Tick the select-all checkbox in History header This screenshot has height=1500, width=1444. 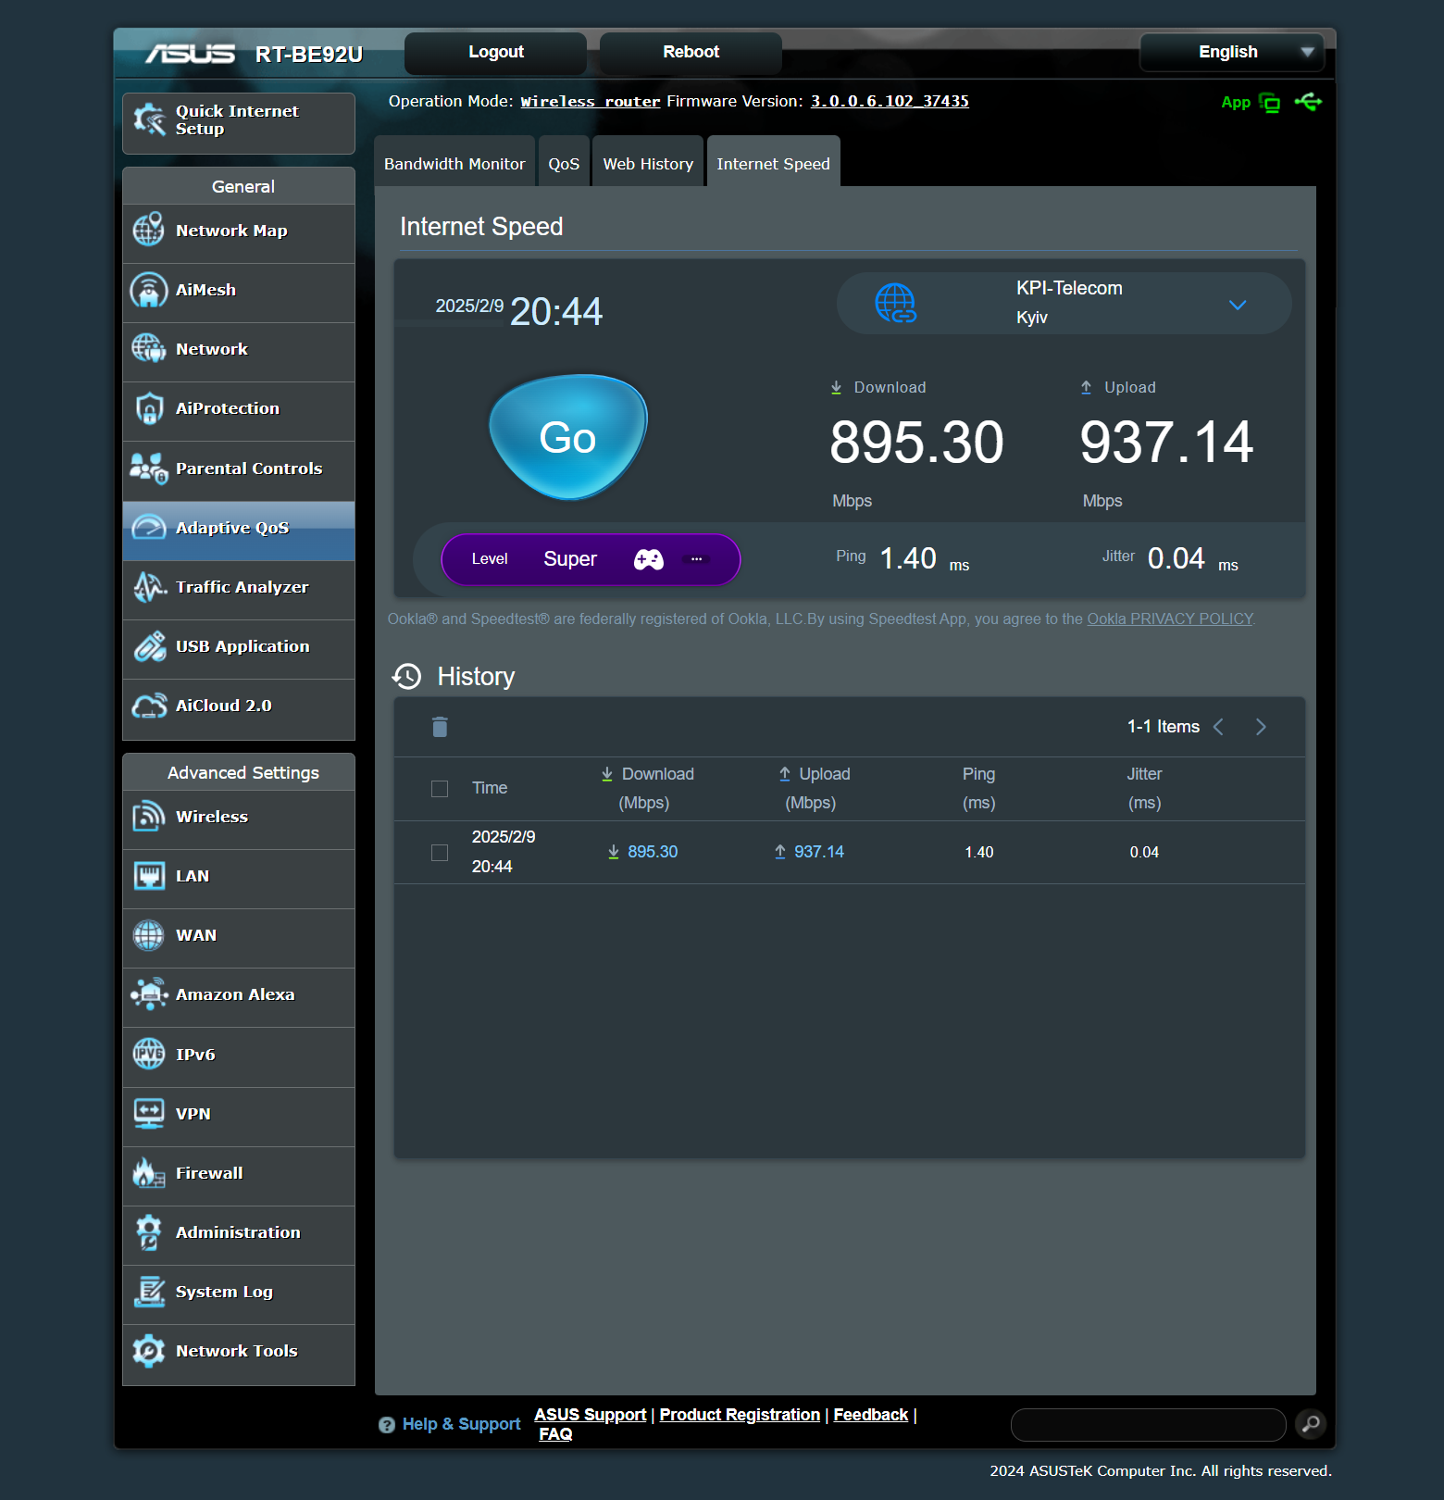[x=440, y=789]
